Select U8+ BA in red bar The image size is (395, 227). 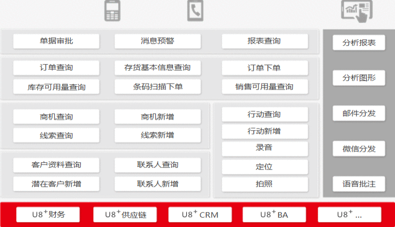274,215
